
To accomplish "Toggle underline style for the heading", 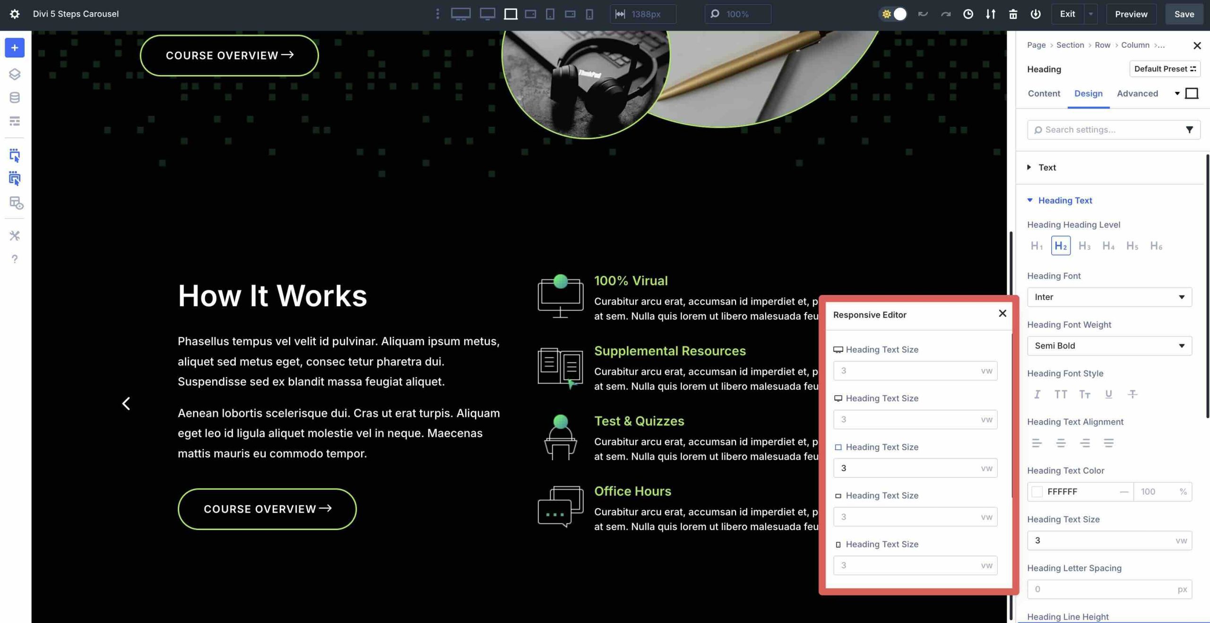I will click(1108, 394).
